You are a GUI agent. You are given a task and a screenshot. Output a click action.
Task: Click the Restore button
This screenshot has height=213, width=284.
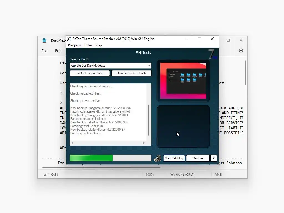tap(198, 158)
